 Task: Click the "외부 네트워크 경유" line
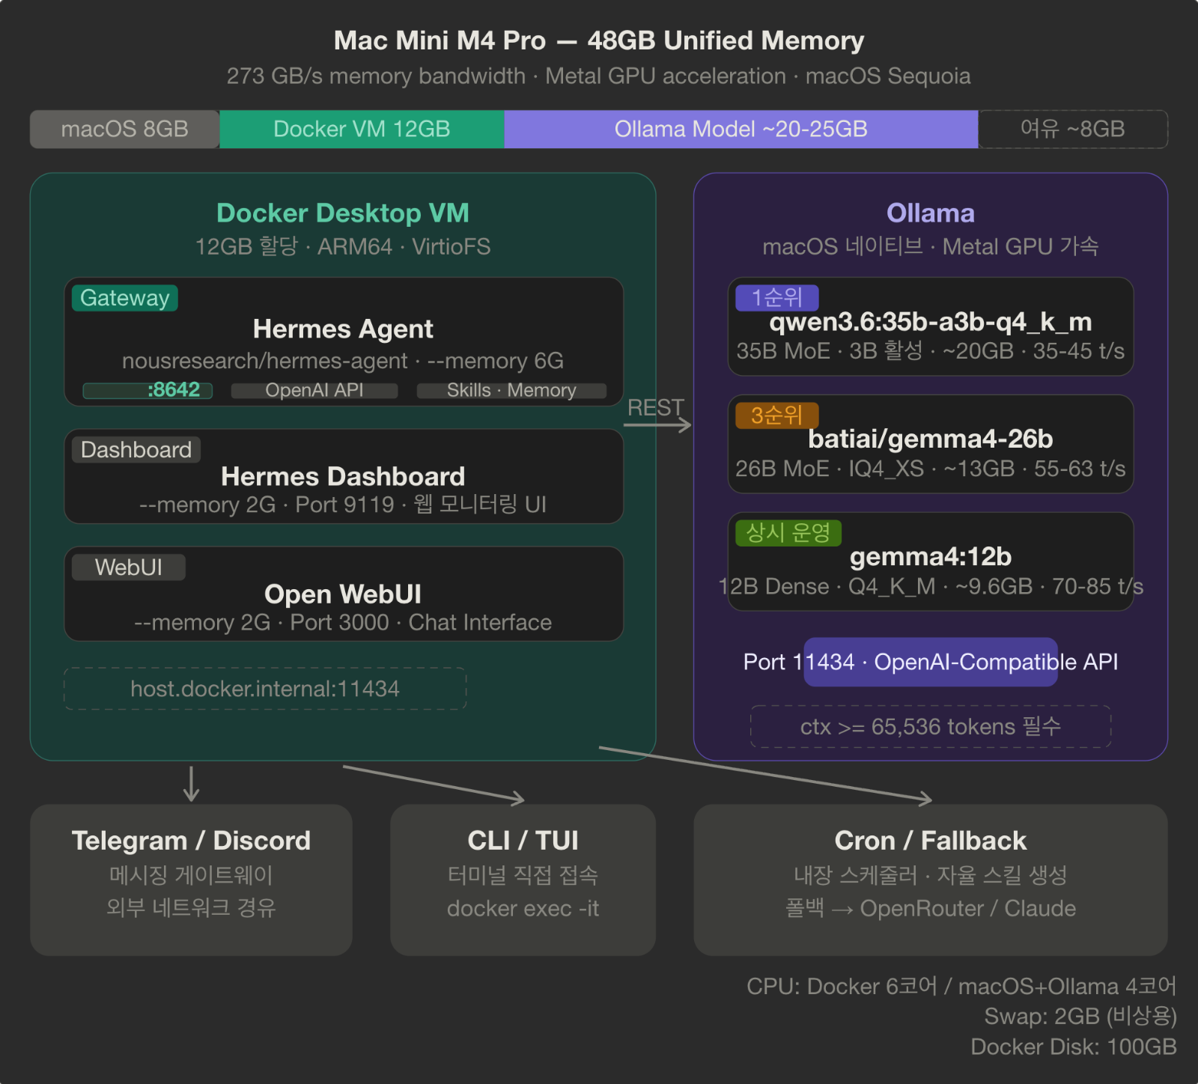[191, 908]
